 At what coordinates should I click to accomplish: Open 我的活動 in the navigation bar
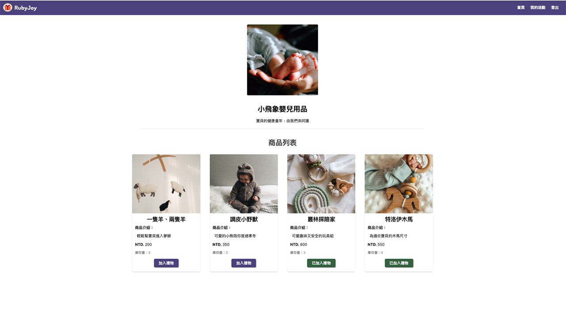538,8
